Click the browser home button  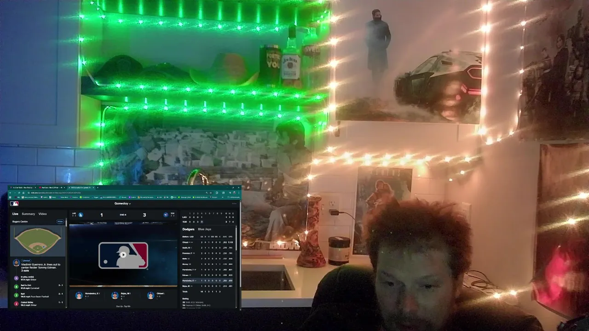coord(23,193)
